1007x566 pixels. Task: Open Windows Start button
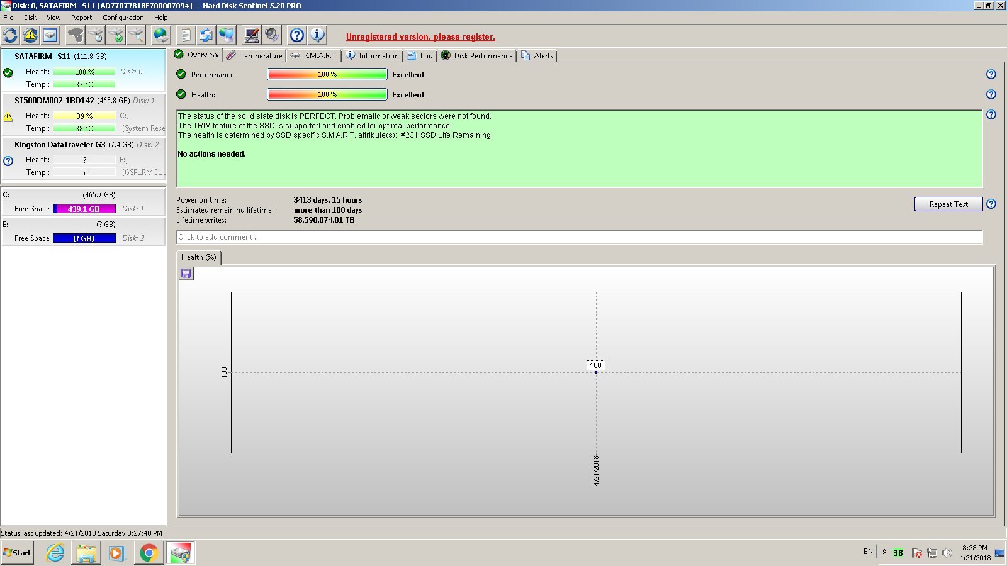click(x=17, y=553)
